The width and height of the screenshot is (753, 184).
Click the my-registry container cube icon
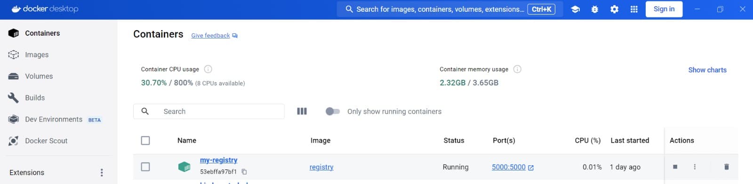[x=184, y=167]
